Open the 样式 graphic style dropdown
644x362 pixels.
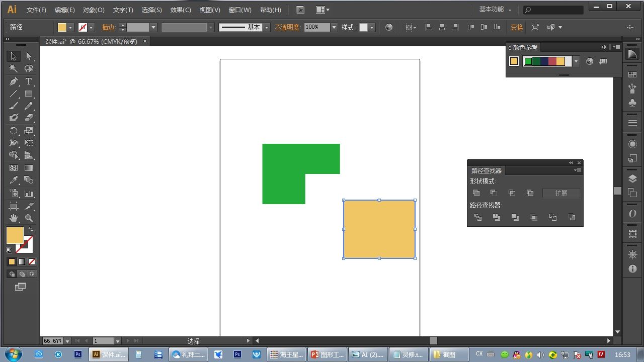point(372,28)
